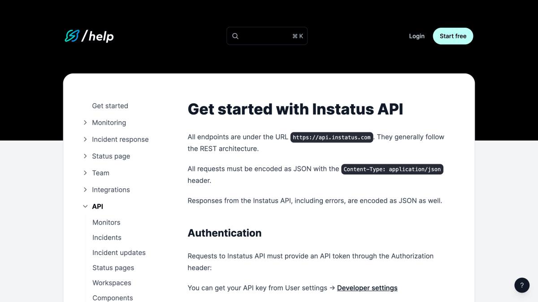Click the Start free button
Viewport: 538px width, 302px height.
453,36
